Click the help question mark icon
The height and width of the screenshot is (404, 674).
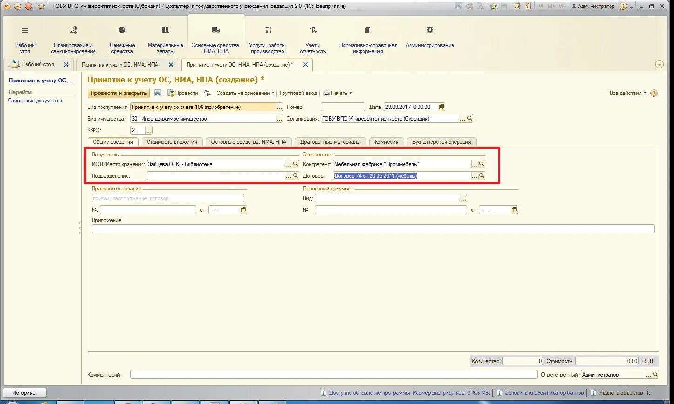coord(654,93)
